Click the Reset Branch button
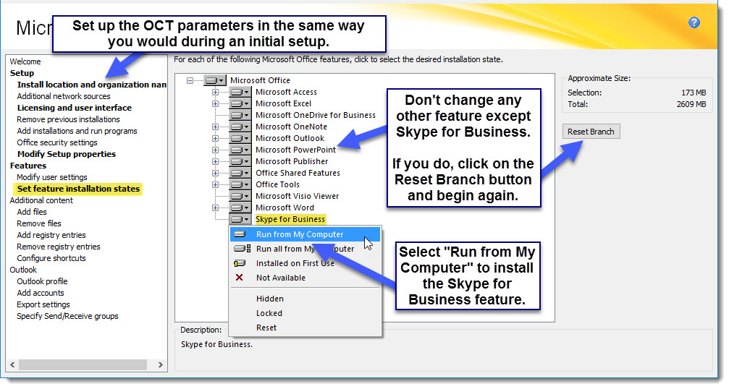Image resolution: width=729 pixels, height=389 pixels. coord(591,132)
